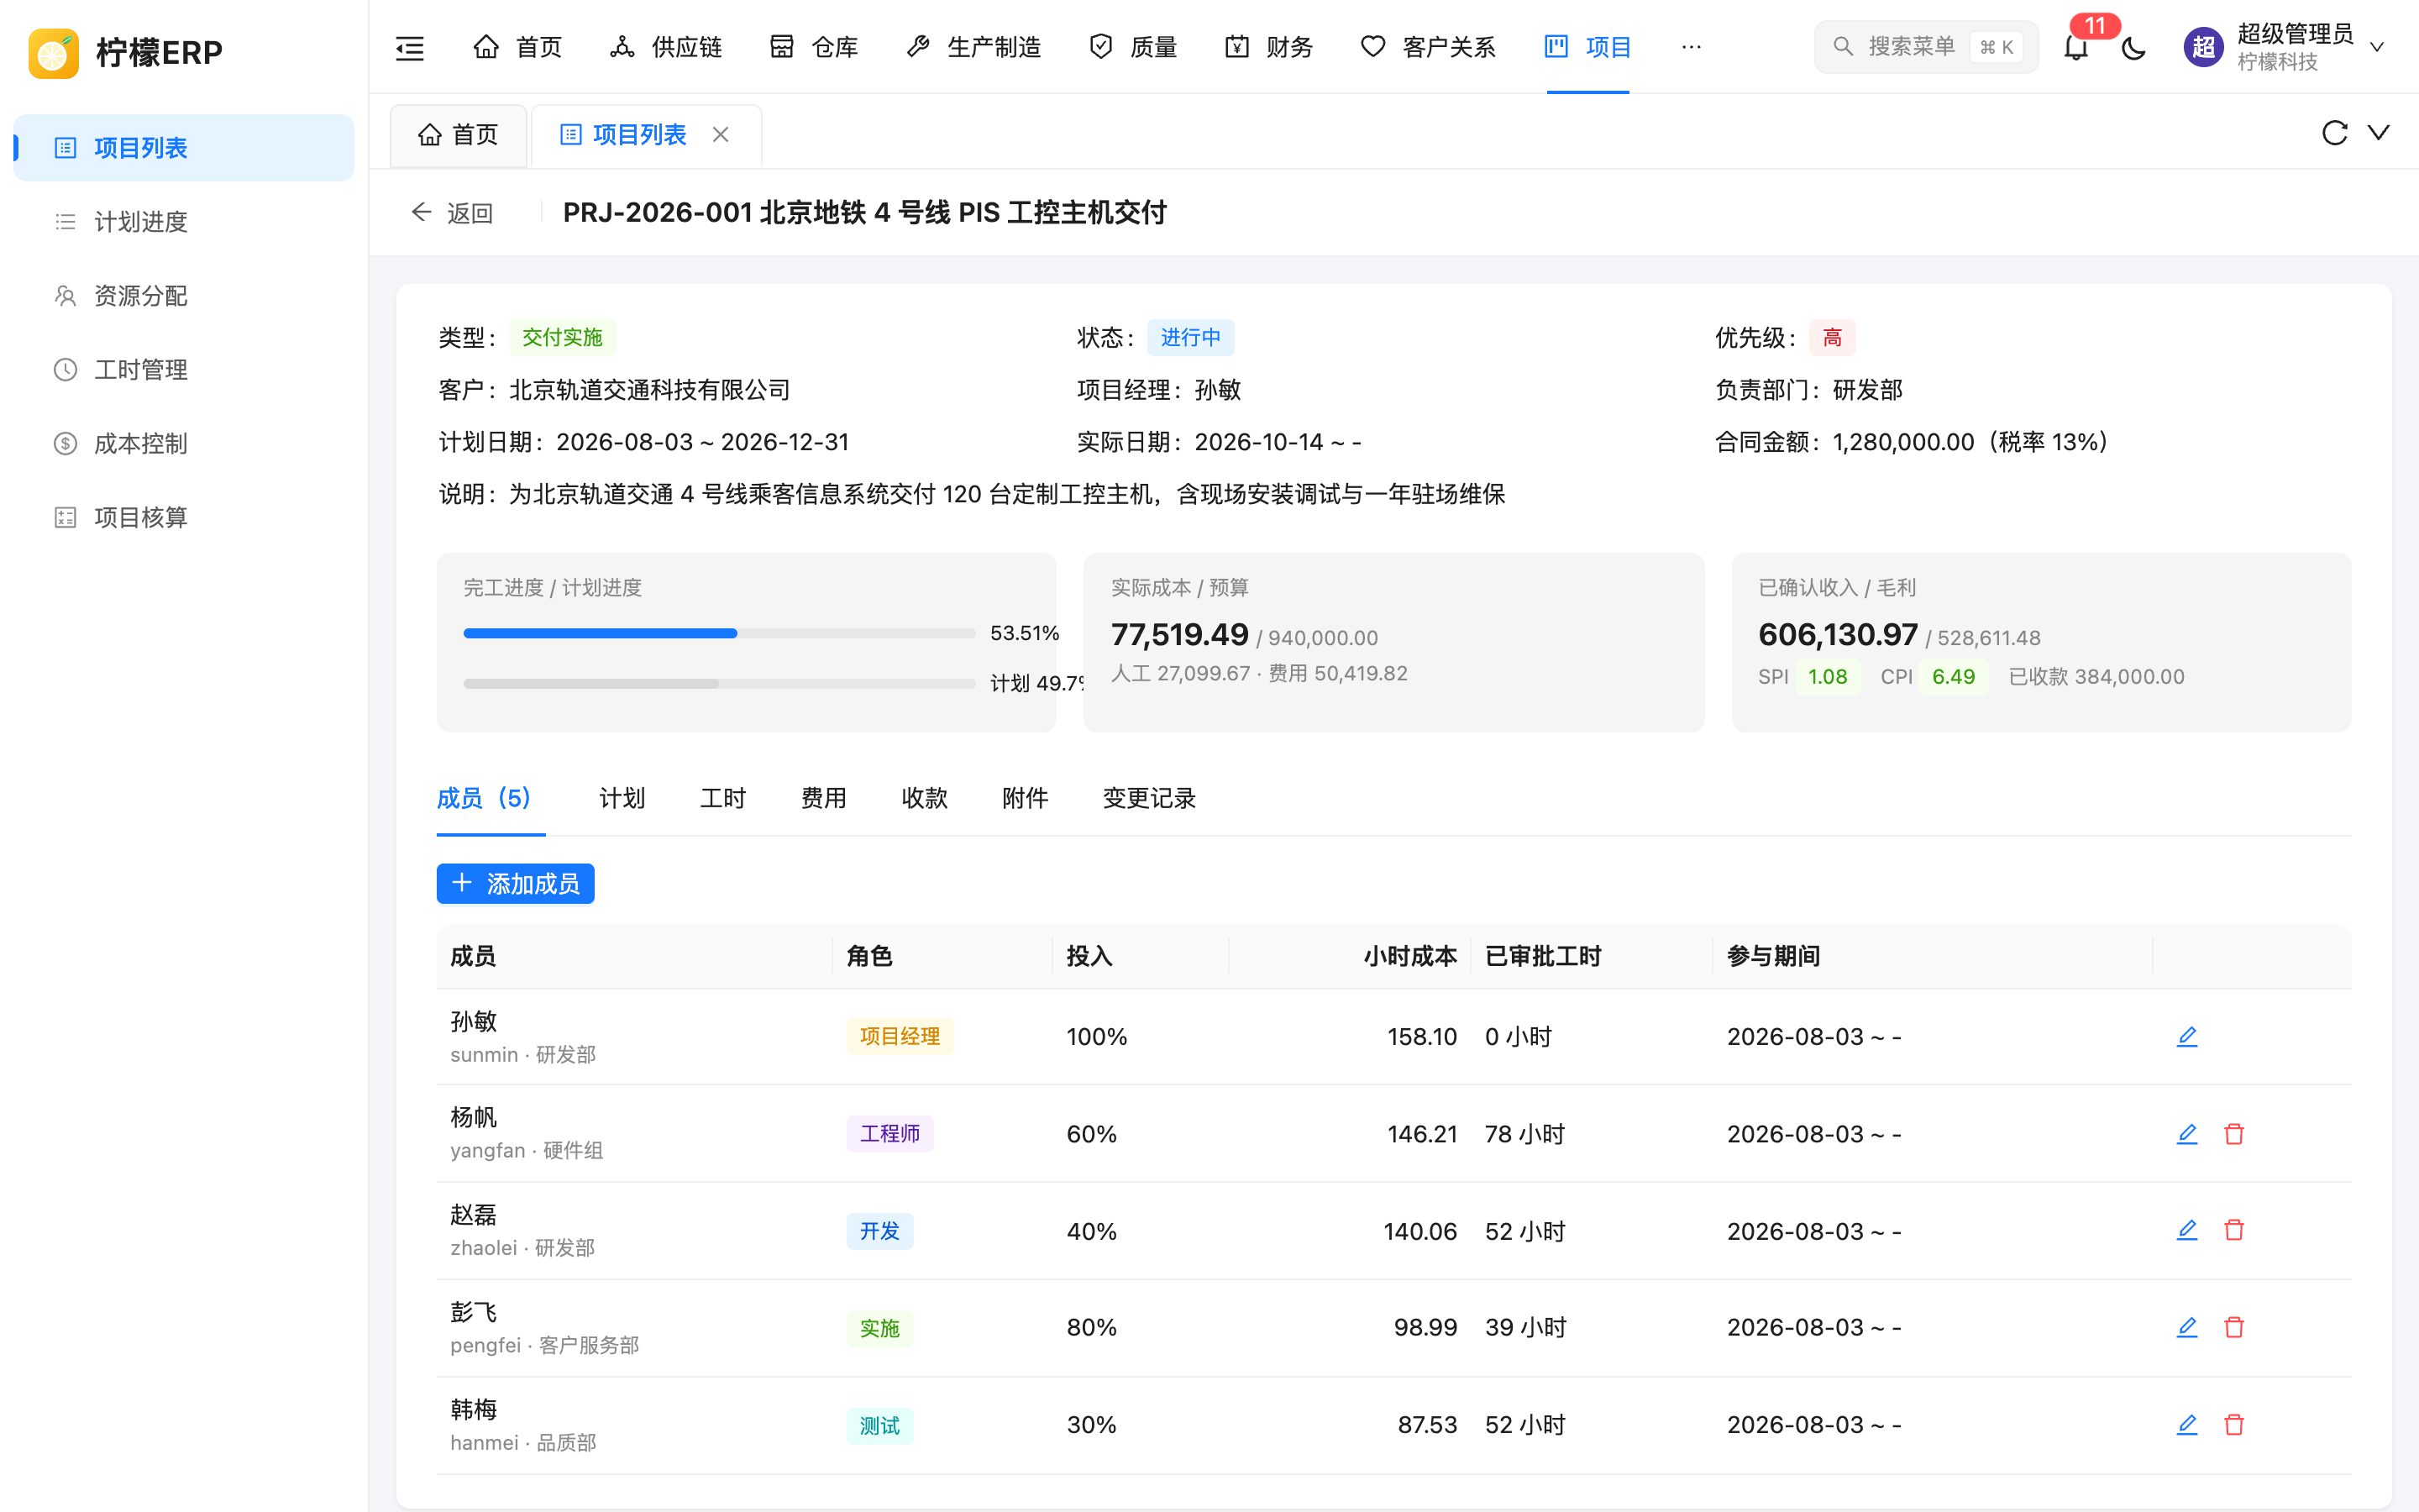Click actual cost 77,519.49
The height and width of the screenshot is (1512, 2419).
1179,634
